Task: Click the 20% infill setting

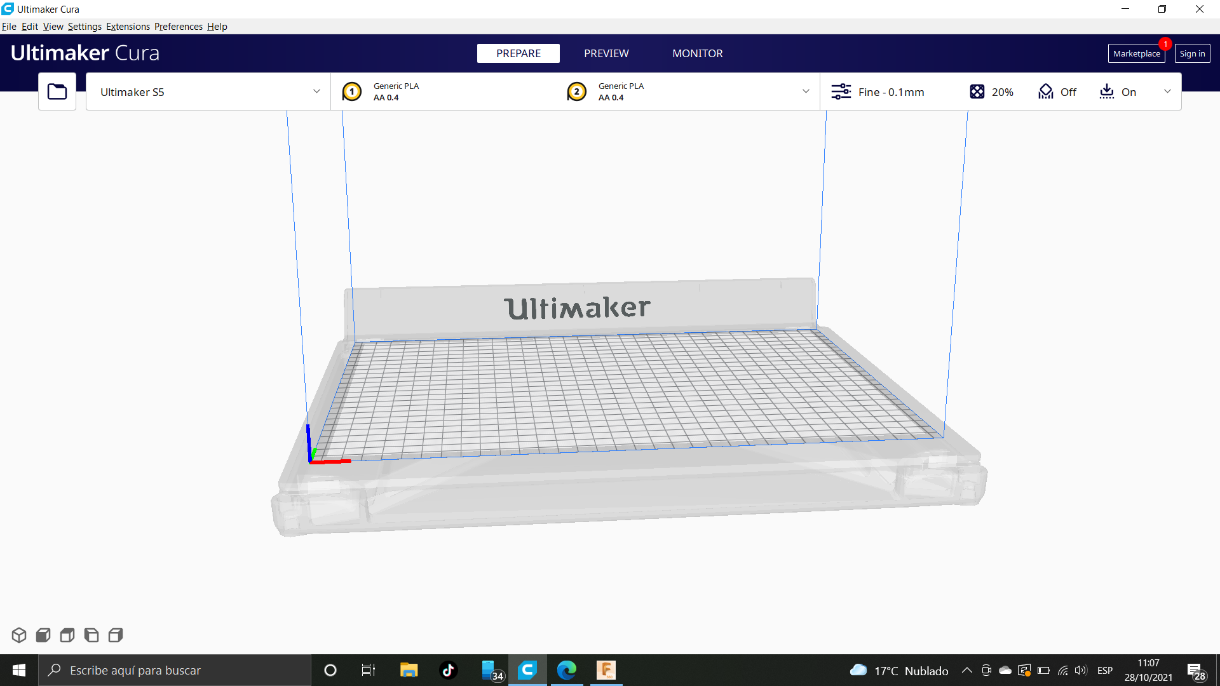Action: (x=992, y=92)
